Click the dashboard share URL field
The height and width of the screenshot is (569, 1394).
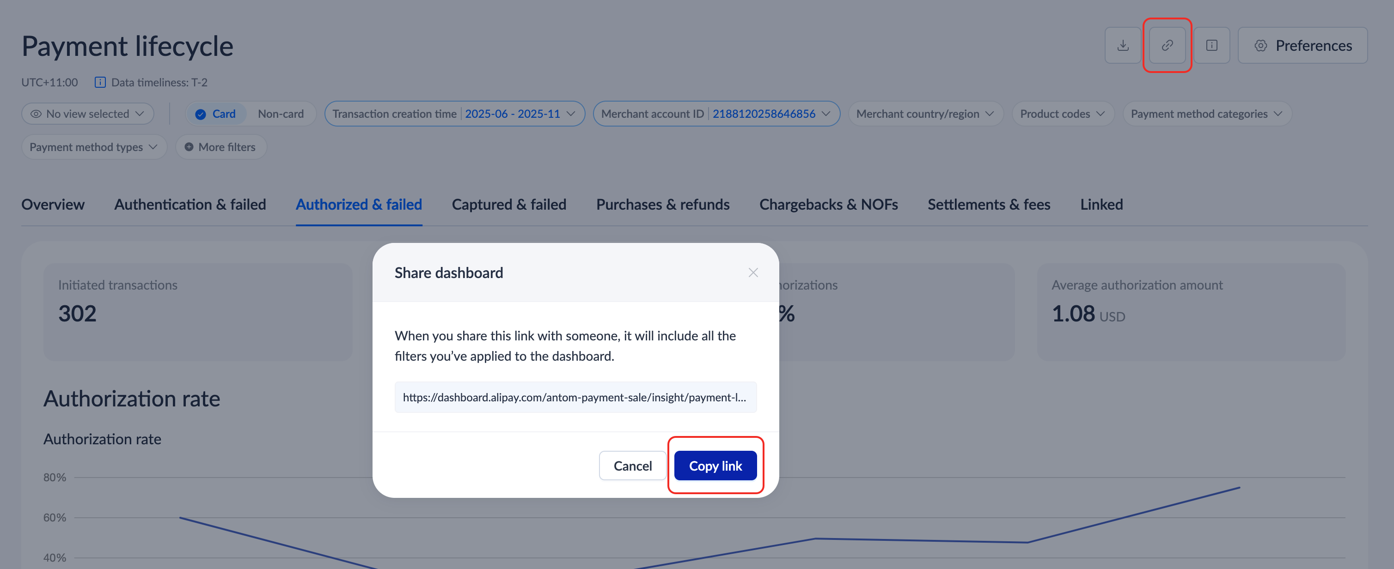click(x=575, y=398)
